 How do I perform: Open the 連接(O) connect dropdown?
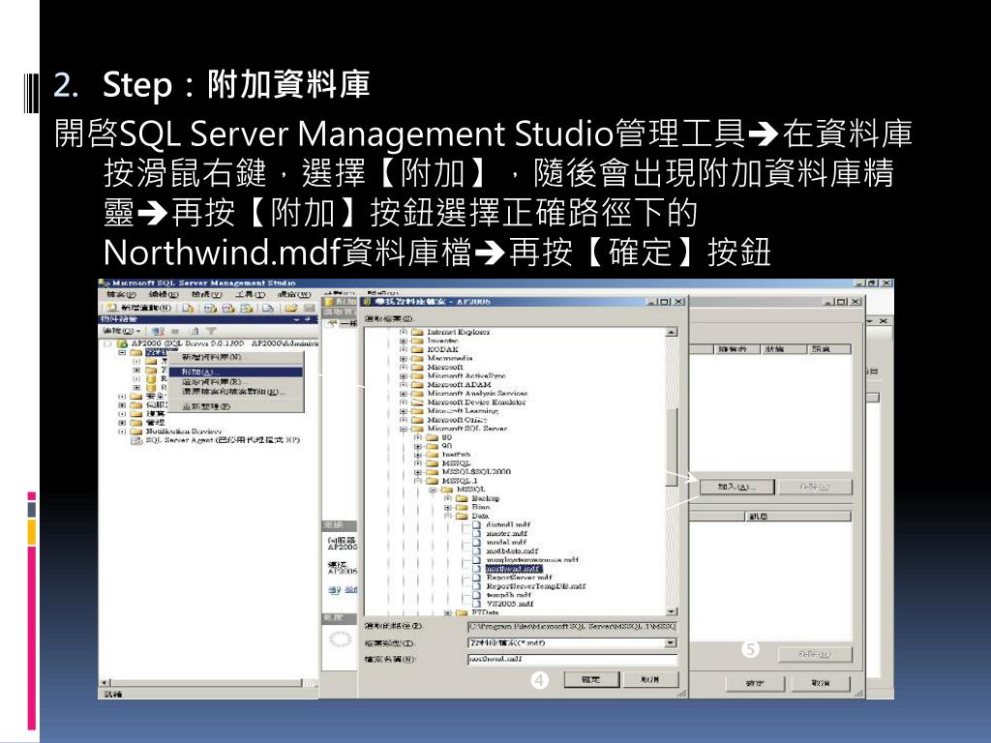(x=121, y=331)
